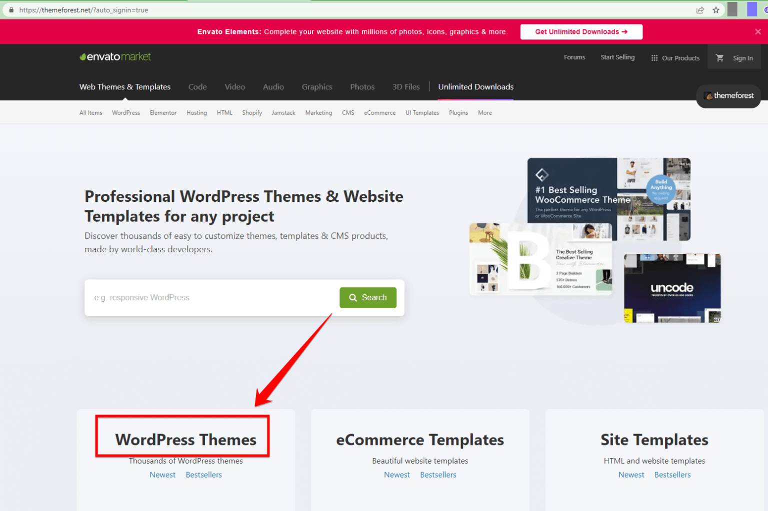Select Marketing category

click(x=318, y=113)
